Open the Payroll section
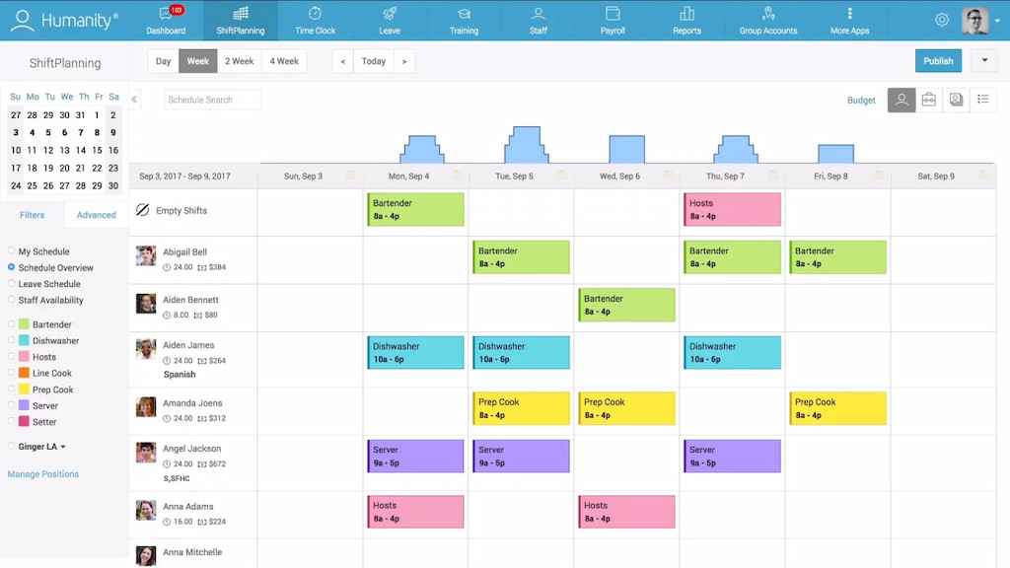1010x568 pixels. (613, 21)
